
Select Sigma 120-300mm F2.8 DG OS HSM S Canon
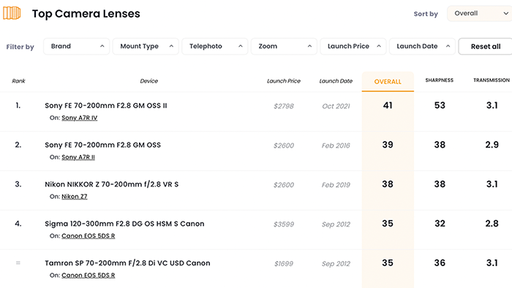(124, 224)
